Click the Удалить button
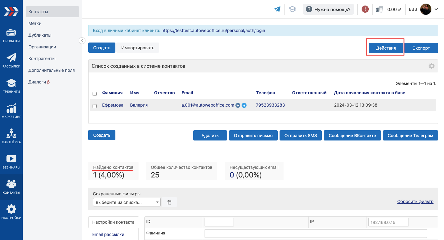Image resolution: width=444 pixels, height=240 pixels. click(x=210, y=136)
